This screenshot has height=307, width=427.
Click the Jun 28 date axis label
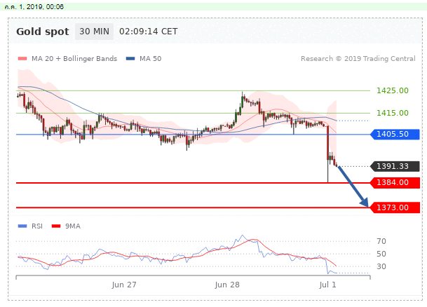(x=227, y=285)
